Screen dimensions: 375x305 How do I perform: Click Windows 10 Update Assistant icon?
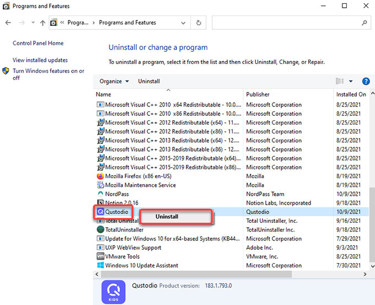[x=100, y=265]
